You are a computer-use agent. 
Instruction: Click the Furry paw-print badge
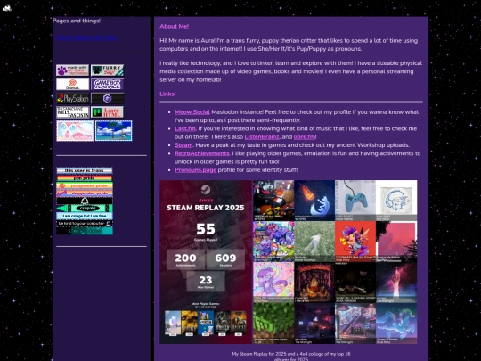pos(108,70)
